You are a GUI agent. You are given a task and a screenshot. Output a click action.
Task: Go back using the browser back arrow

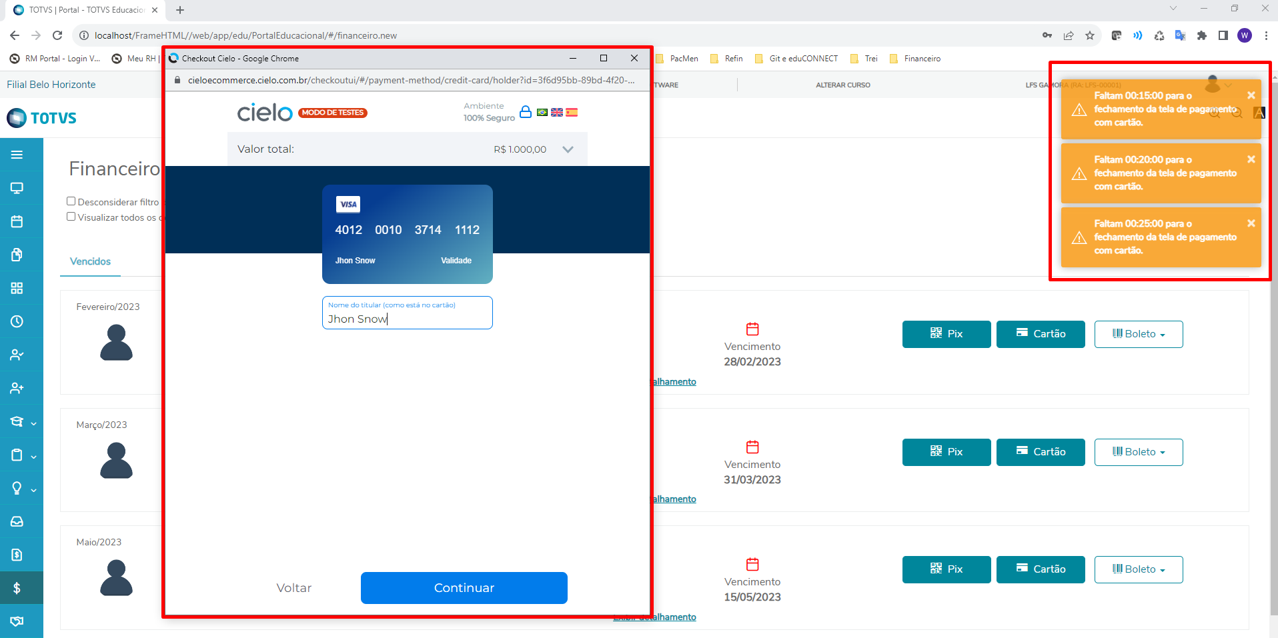point(15,35)
